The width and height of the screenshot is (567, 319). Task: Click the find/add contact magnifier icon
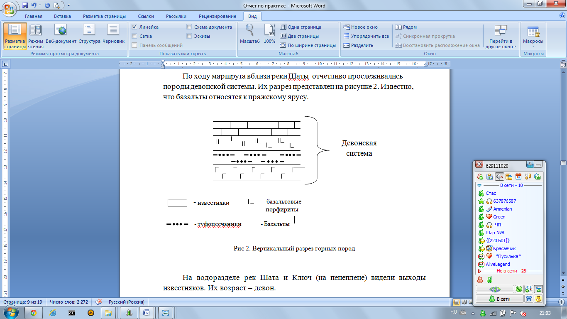tap(528, 289)
